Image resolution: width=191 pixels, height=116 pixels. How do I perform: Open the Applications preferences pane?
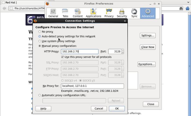pos(93,13)
